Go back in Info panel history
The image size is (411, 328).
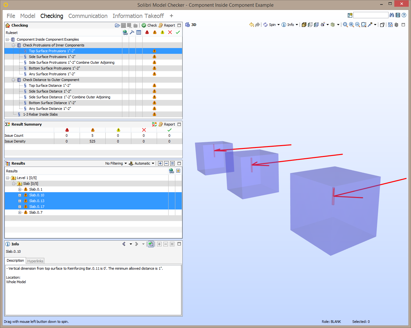124,244
